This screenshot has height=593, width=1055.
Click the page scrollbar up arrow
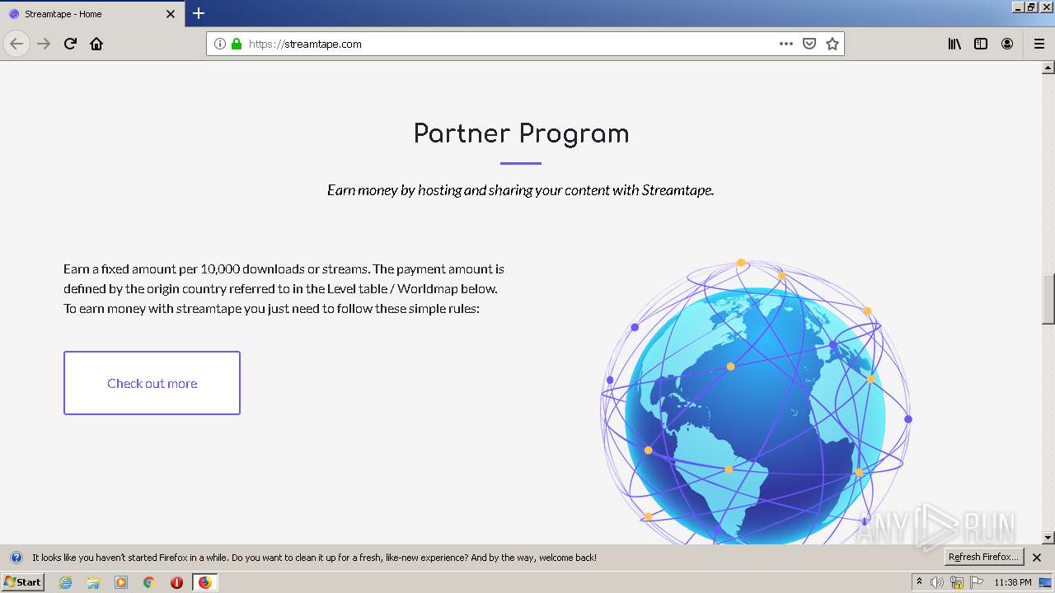pyautogui.click(x=1048, y=68)
